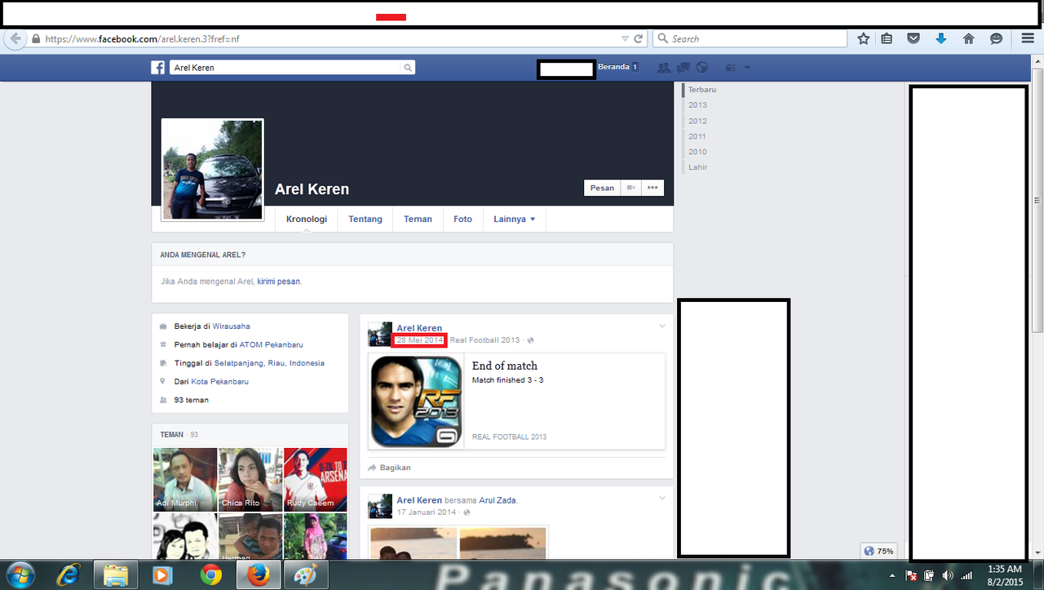Click the Facebook search input field
1044x590 pixels.
285,68
